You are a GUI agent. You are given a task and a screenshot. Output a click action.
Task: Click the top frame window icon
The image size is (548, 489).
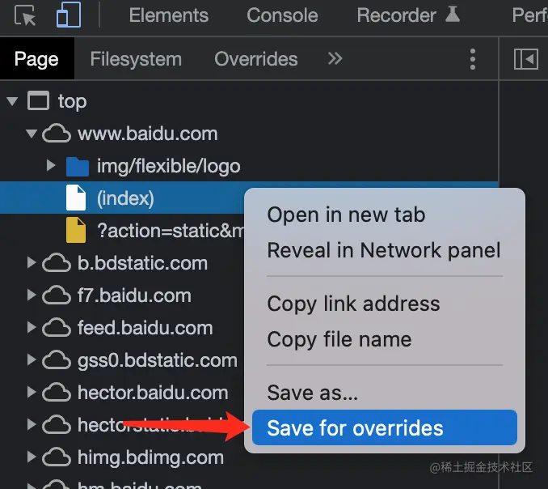(38, 101)
